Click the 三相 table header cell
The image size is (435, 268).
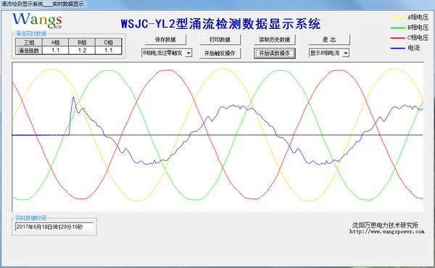pos(29,43)
